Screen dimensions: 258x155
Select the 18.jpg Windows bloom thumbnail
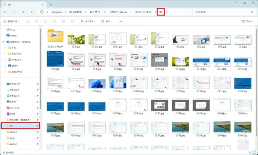(x=97, y=86)
